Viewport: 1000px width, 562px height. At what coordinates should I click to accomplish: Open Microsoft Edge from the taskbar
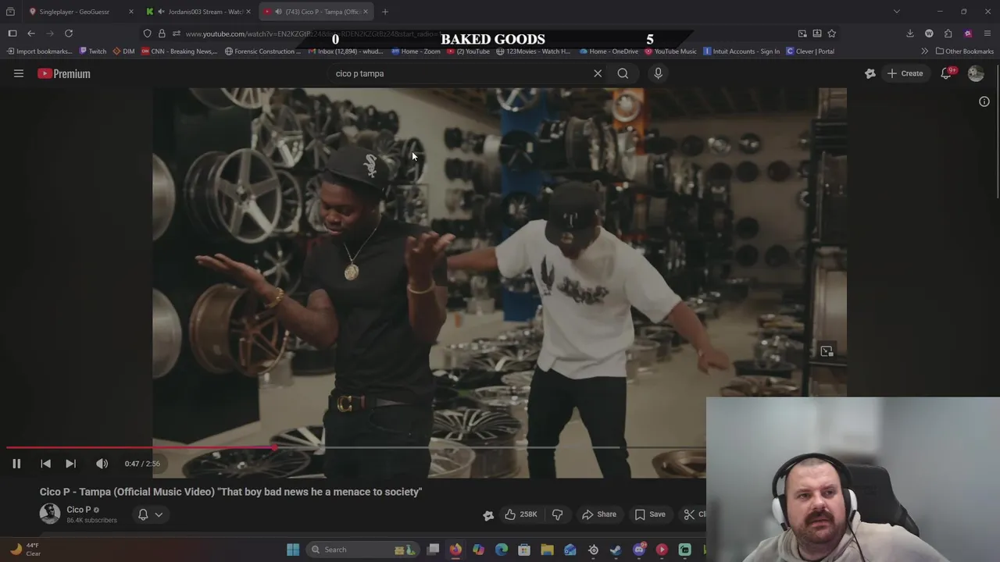pyautogui.click(x=502, y=550)
